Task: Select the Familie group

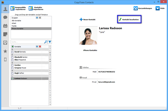Action: coord(14,26)
